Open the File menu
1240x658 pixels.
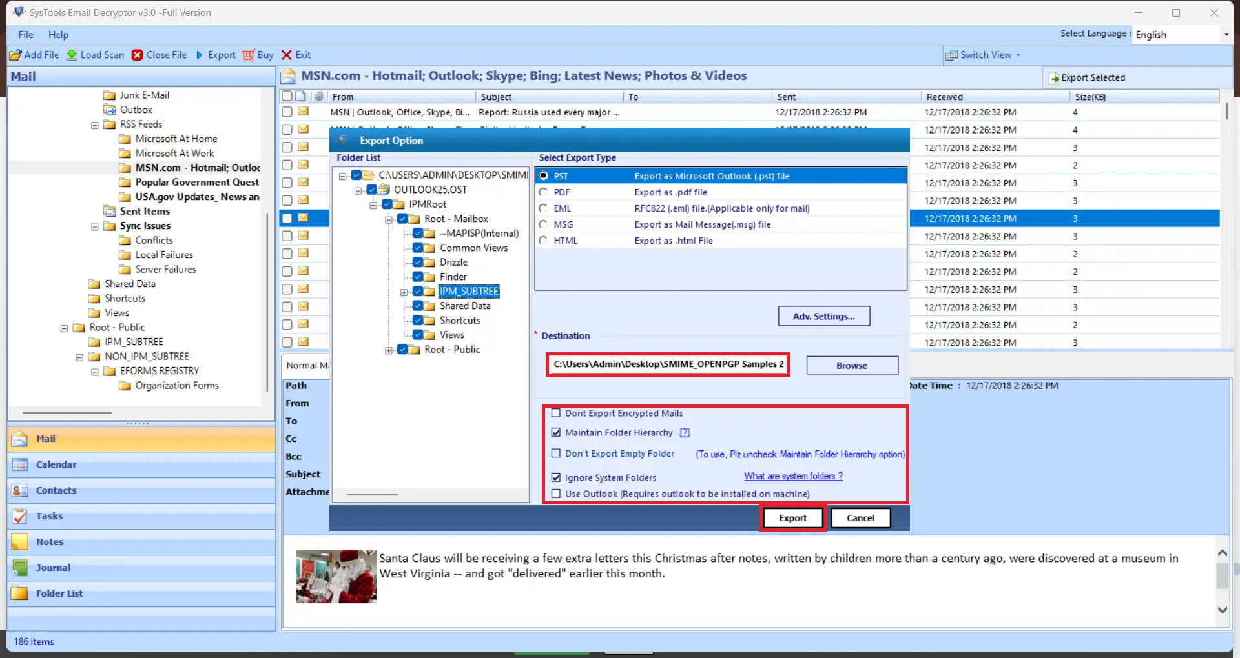coord(26,34)
